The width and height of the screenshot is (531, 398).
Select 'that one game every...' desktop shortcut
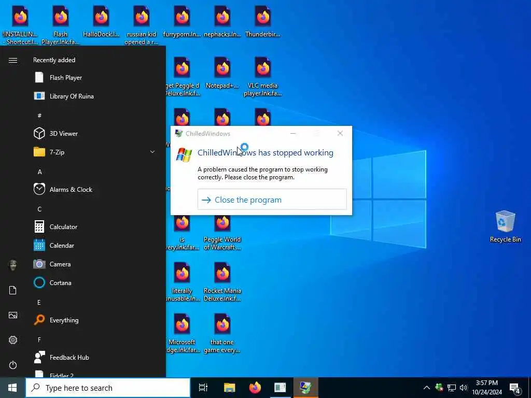coord(222,333)
